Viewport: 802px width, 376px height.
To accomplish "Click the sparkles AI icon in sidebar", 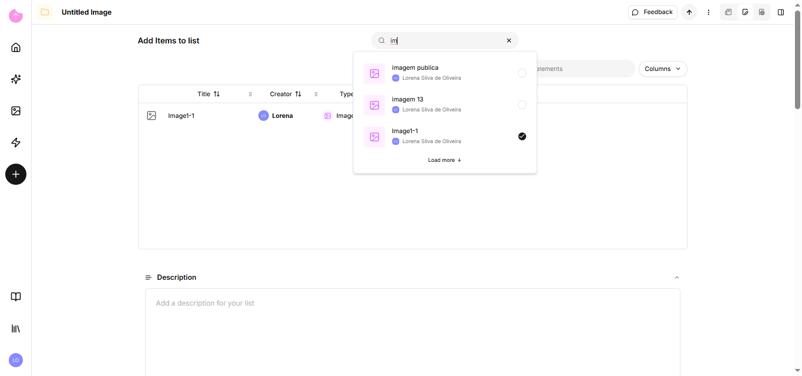I will coord(16,79).
